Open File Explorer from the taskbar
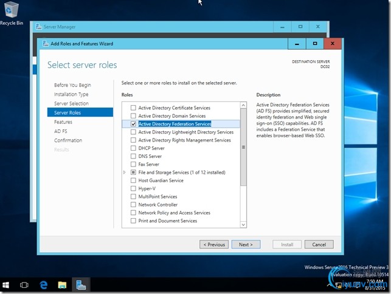This screenshot has width=391, height=294. pos(62,284)
